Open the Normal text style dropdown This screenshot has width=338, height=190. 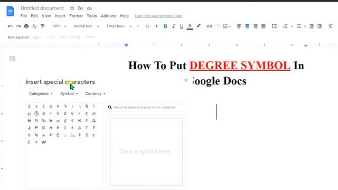86,26
